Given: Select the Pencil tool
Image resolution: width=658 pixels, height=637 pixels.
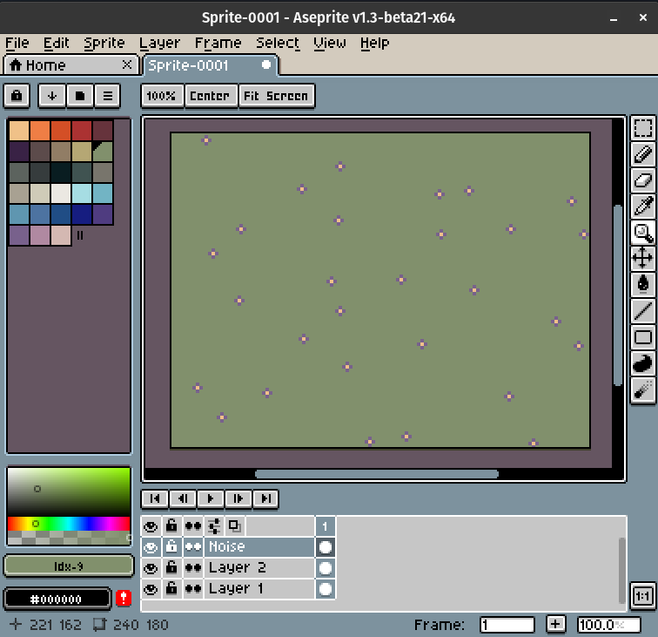Looking at the screenshot, I should (642, 155).
